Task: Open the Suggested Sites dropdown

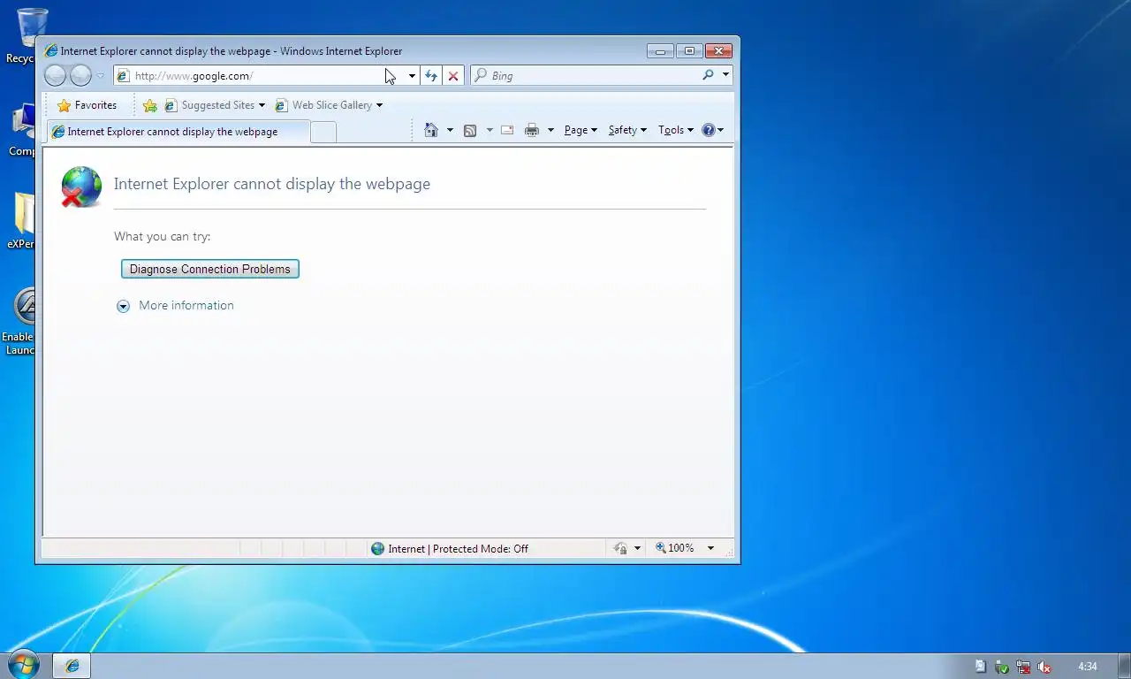Action: click(x=215, y=105)
